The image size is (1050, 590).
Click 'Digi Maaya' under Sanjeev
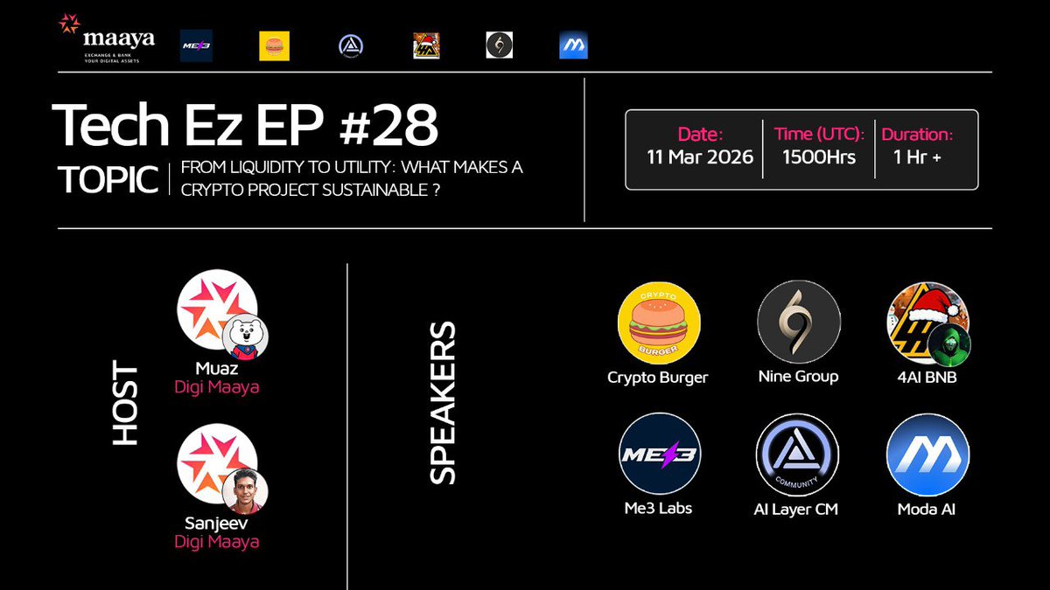click(217, 542)
